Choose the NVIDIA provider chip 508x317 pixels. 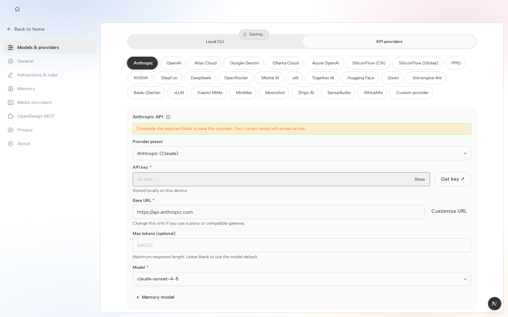pyautogui.click(x=140, y=78)
